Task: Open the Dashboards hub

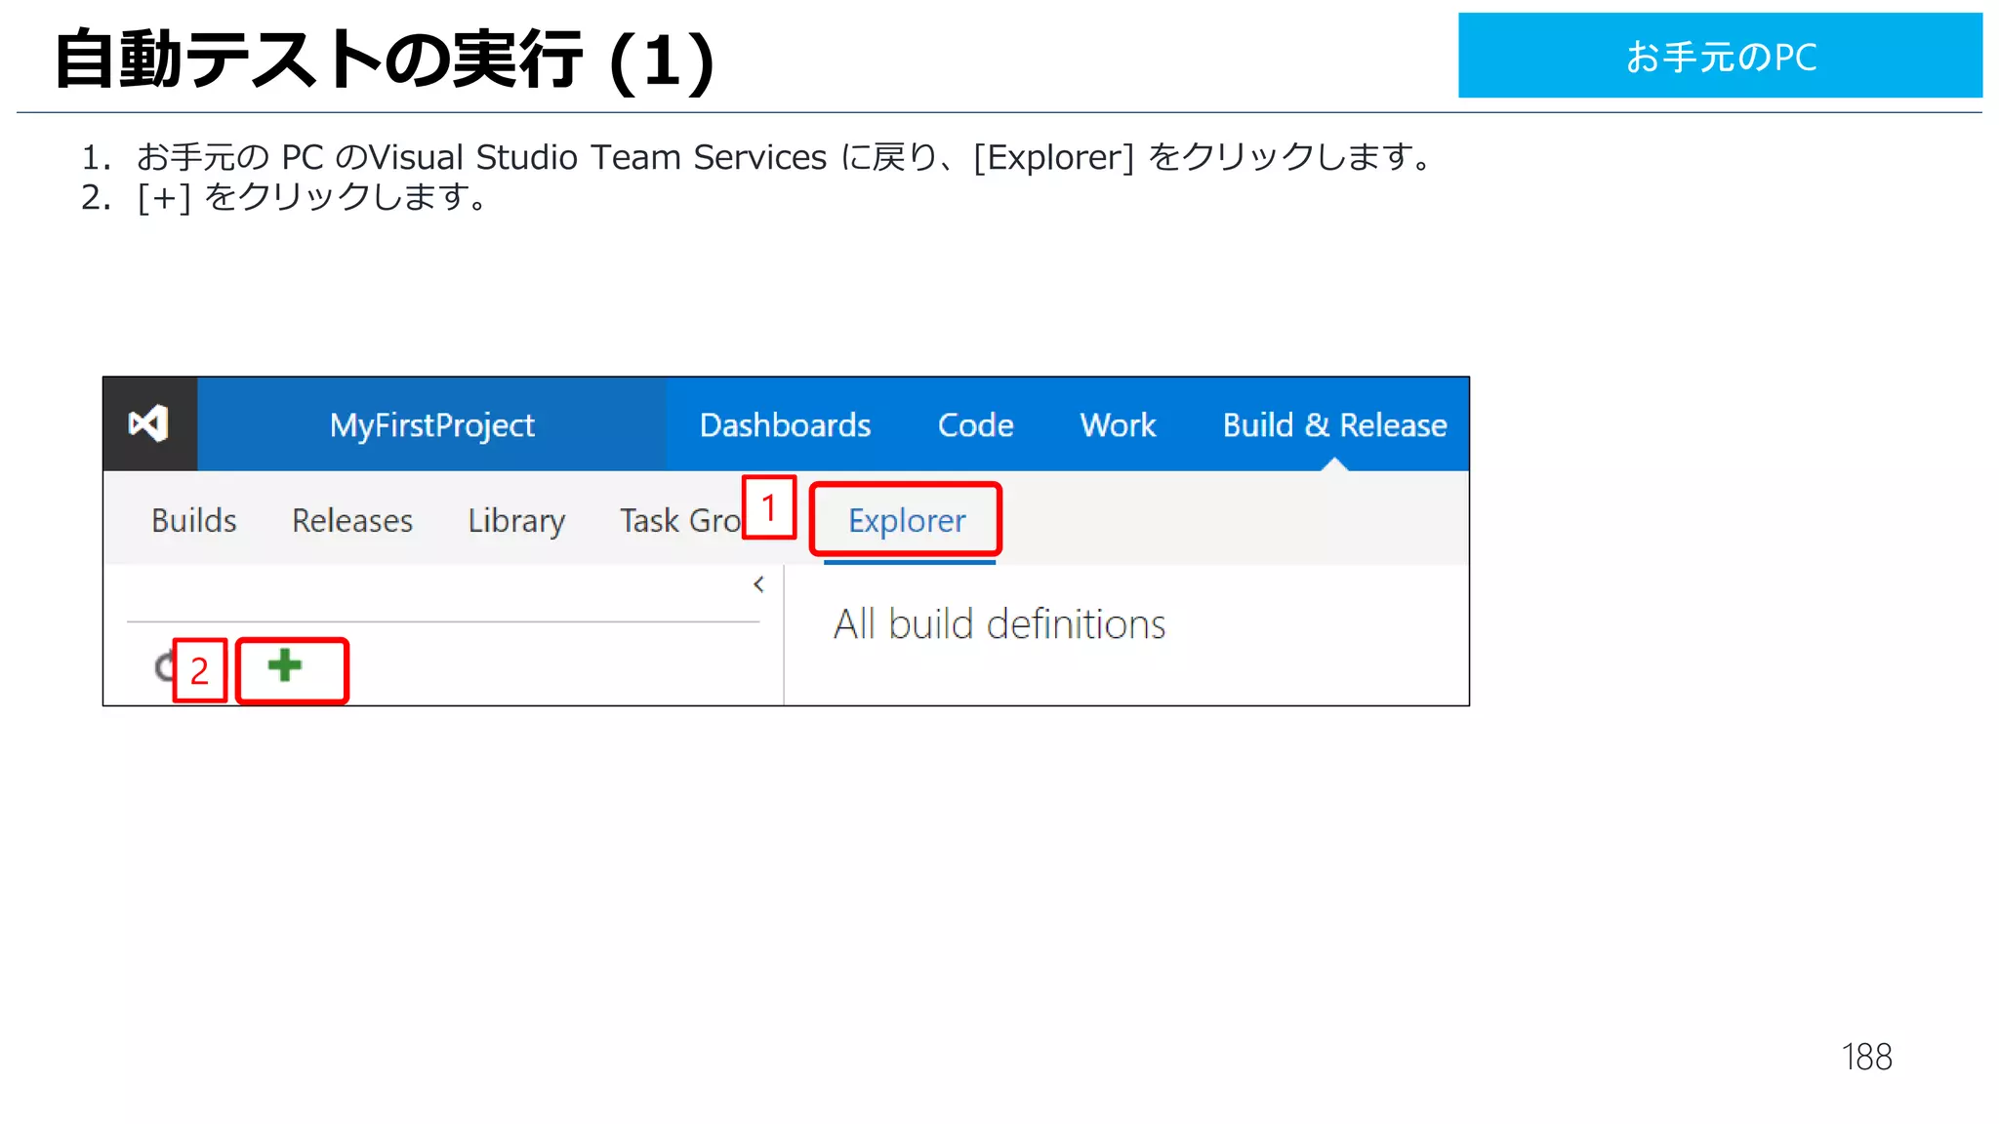Action: point(785,425)
